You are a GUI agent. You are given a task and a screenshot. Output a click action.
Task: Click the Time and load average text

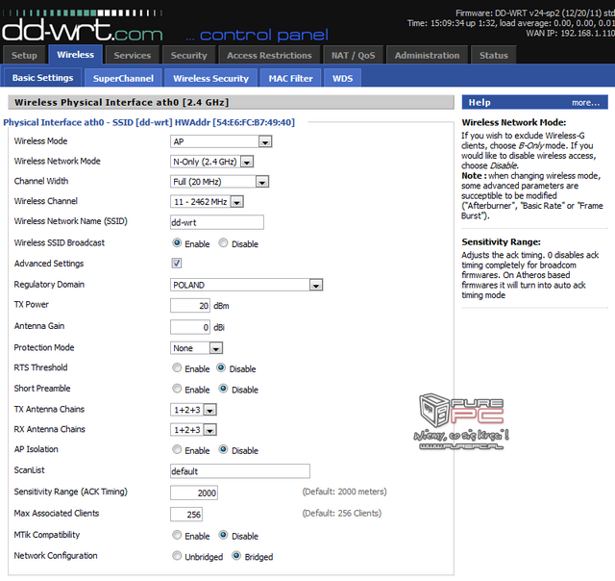pos(511,23)
